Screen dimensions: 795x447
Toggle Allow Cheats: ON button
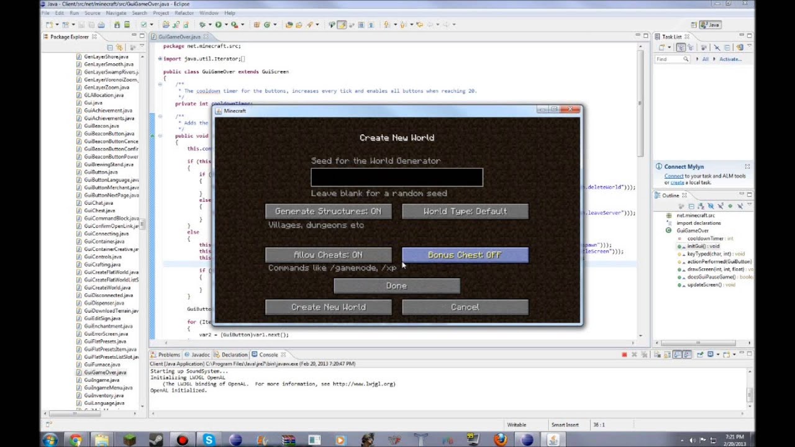pos(329,255)
